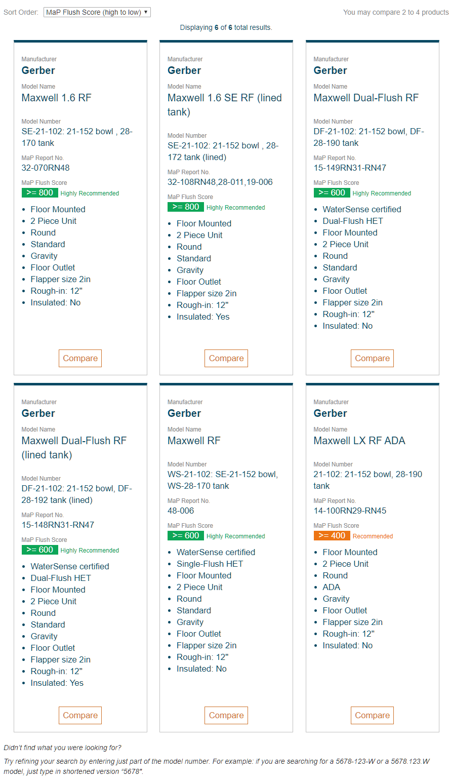Compare the Maxwell LX RF ADA model
Image resolution: width=449 pixels, height=781 pixels.
[x=372, y=715]
